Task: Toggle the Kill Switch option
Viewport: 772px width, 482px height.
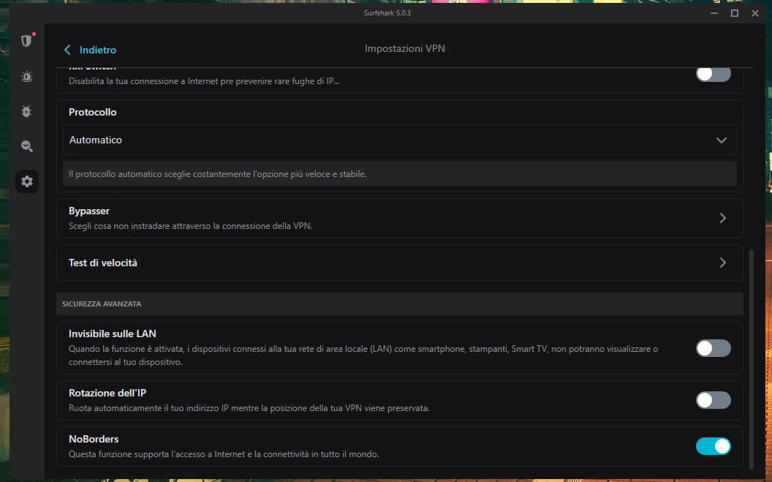Action: point(713,75)
